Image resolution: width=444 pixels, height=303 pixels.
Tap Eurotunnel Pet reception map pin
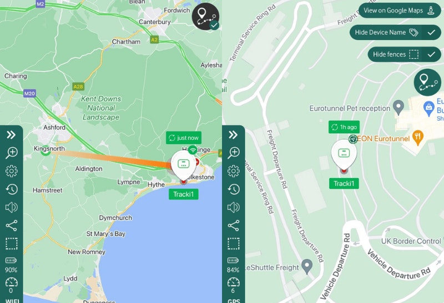coord(398,107)
